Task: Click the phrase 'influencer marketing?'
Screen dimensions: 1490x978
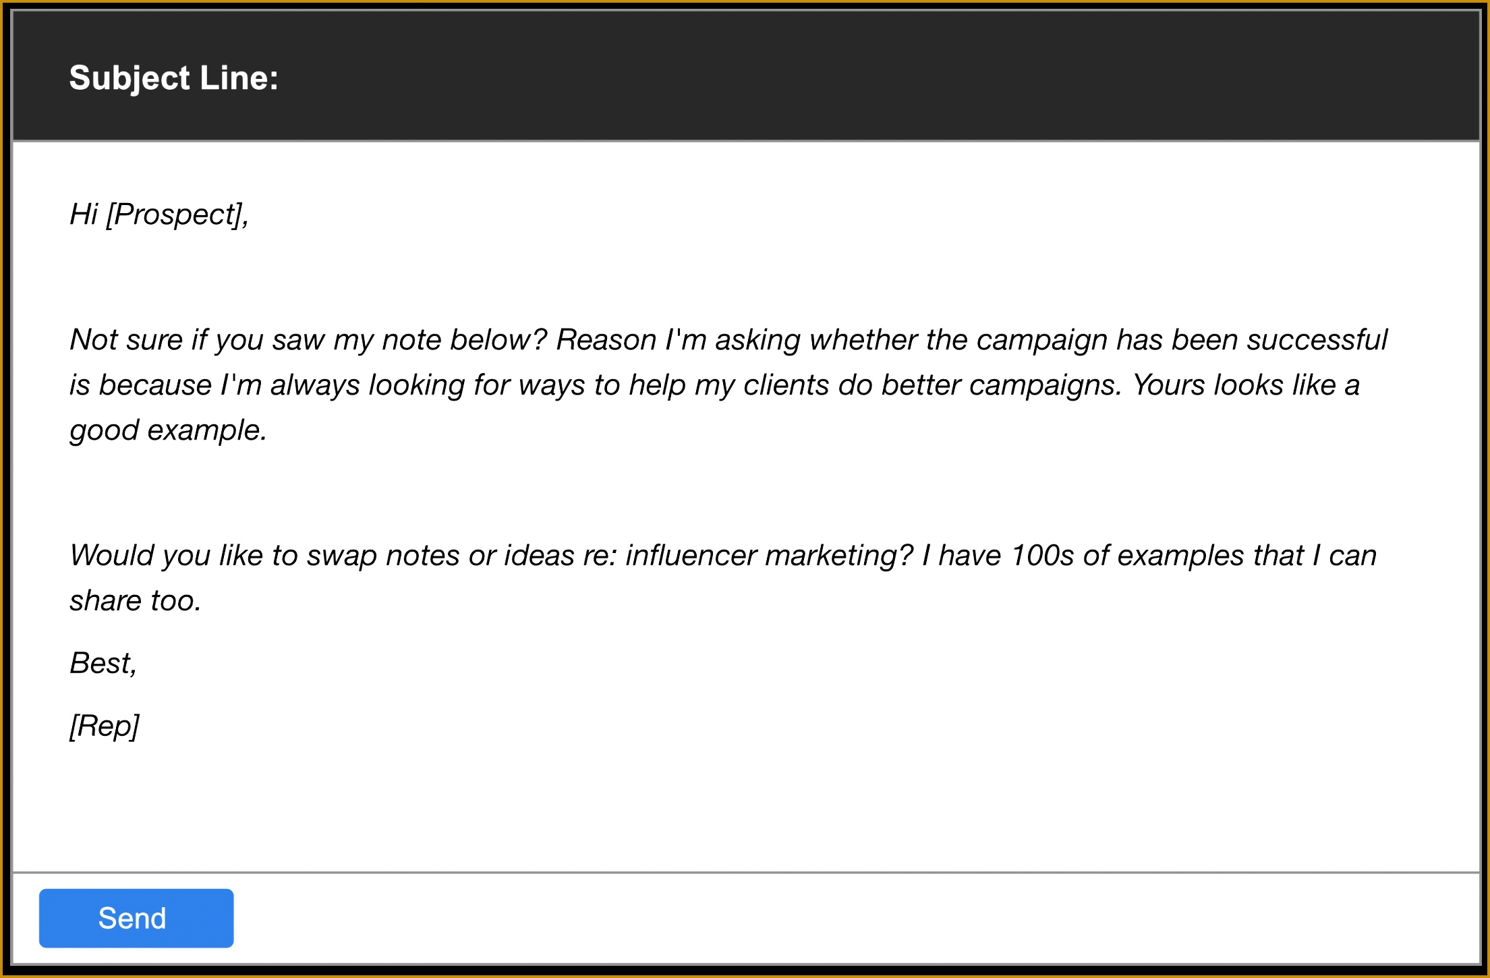Action: [769, 555]
